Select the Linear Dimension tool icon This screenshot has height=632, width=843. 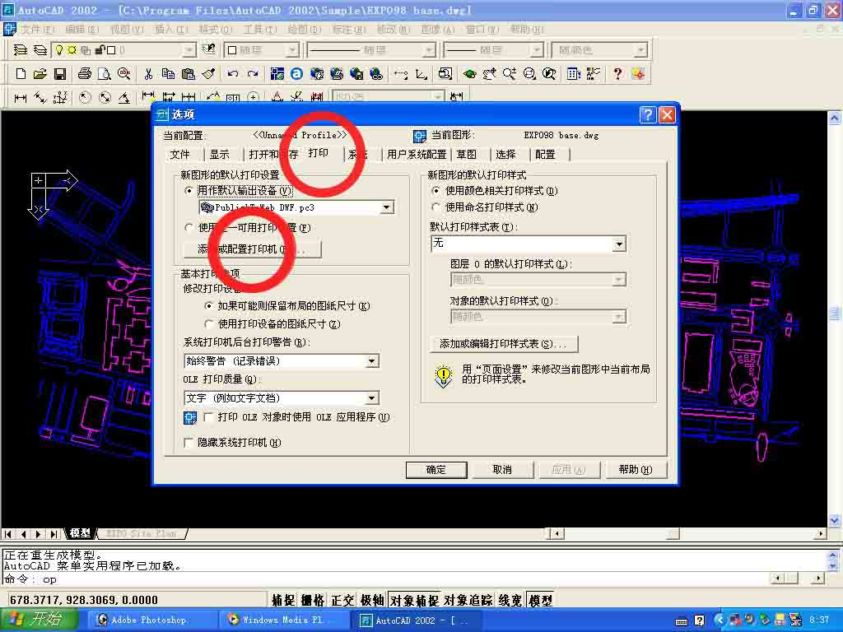[x=21, y=97]
